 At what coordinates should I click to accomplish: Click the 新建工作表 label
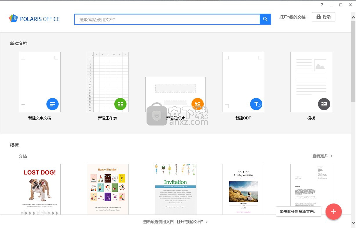click(x=108, y=118)
